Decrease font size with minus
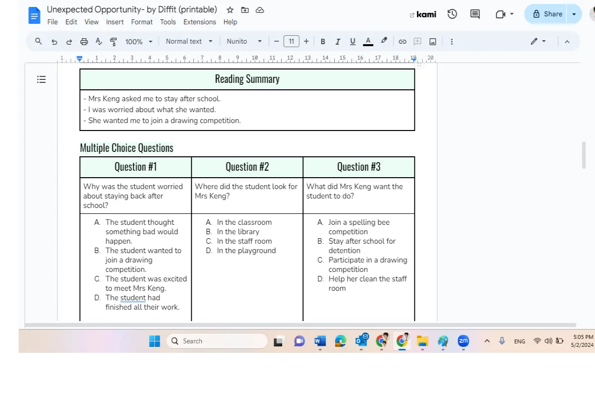 277,42
